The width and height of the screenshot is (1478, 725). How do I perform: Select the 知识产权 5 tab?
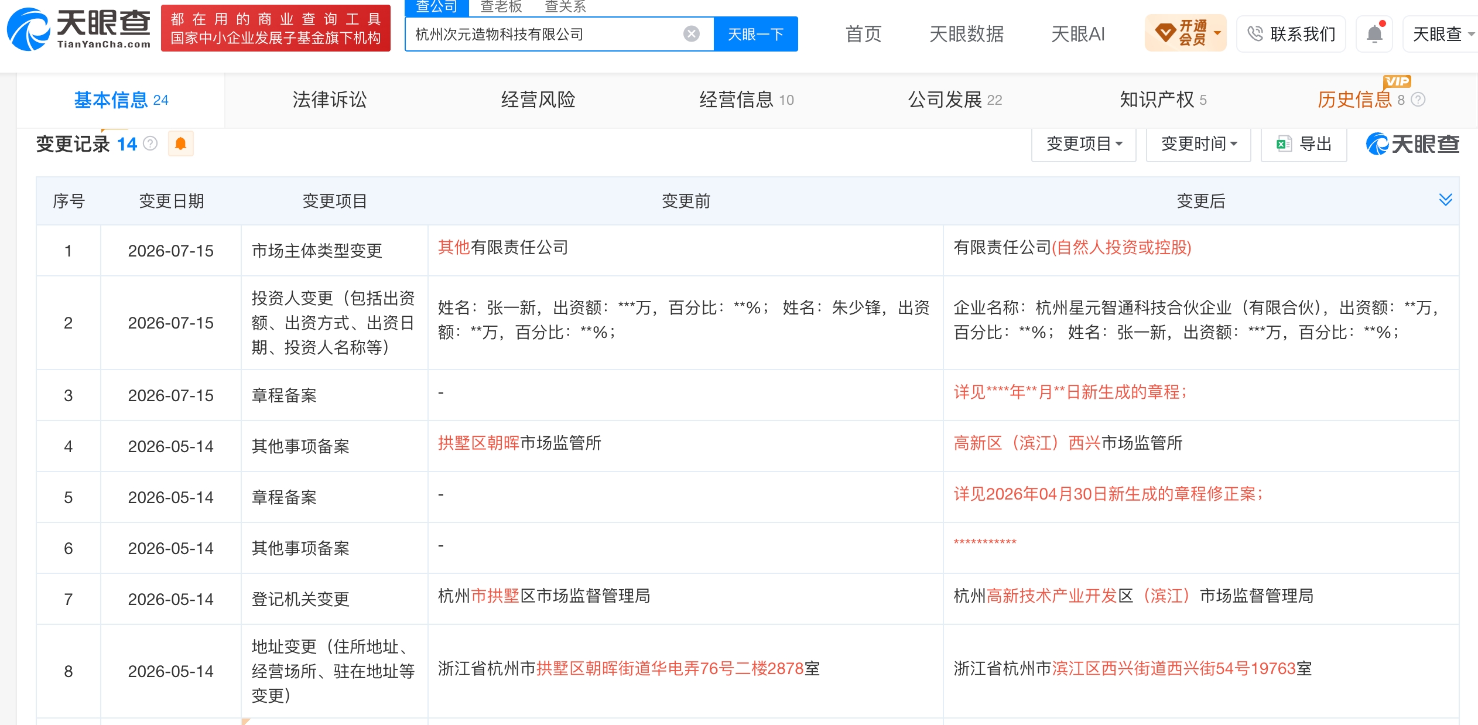coord(1164,100)
